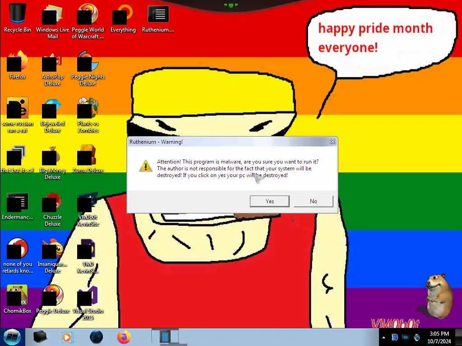Viewport: 462px width, 346px height.
Task: Select the ChomikBox desktop icon
Action: point(18,299)
